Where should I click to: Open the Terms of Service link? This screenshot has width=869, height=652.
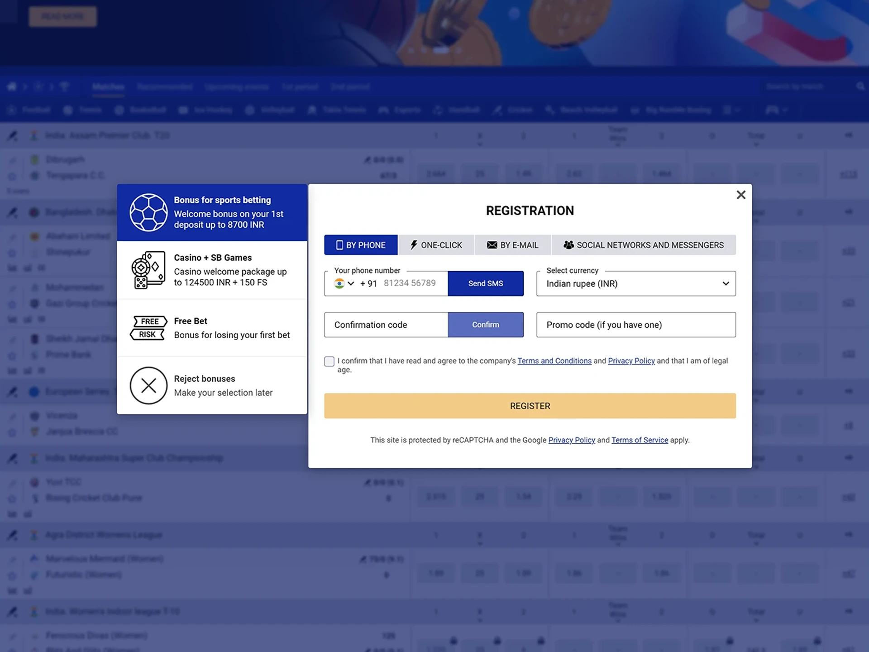tap(640, 440)
